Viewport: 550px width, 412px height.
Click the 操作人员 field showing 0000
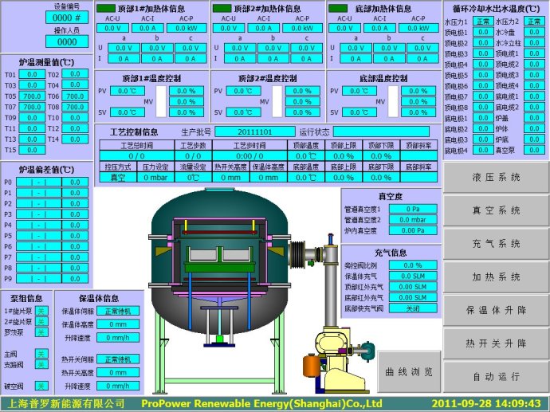click(67, 41)
